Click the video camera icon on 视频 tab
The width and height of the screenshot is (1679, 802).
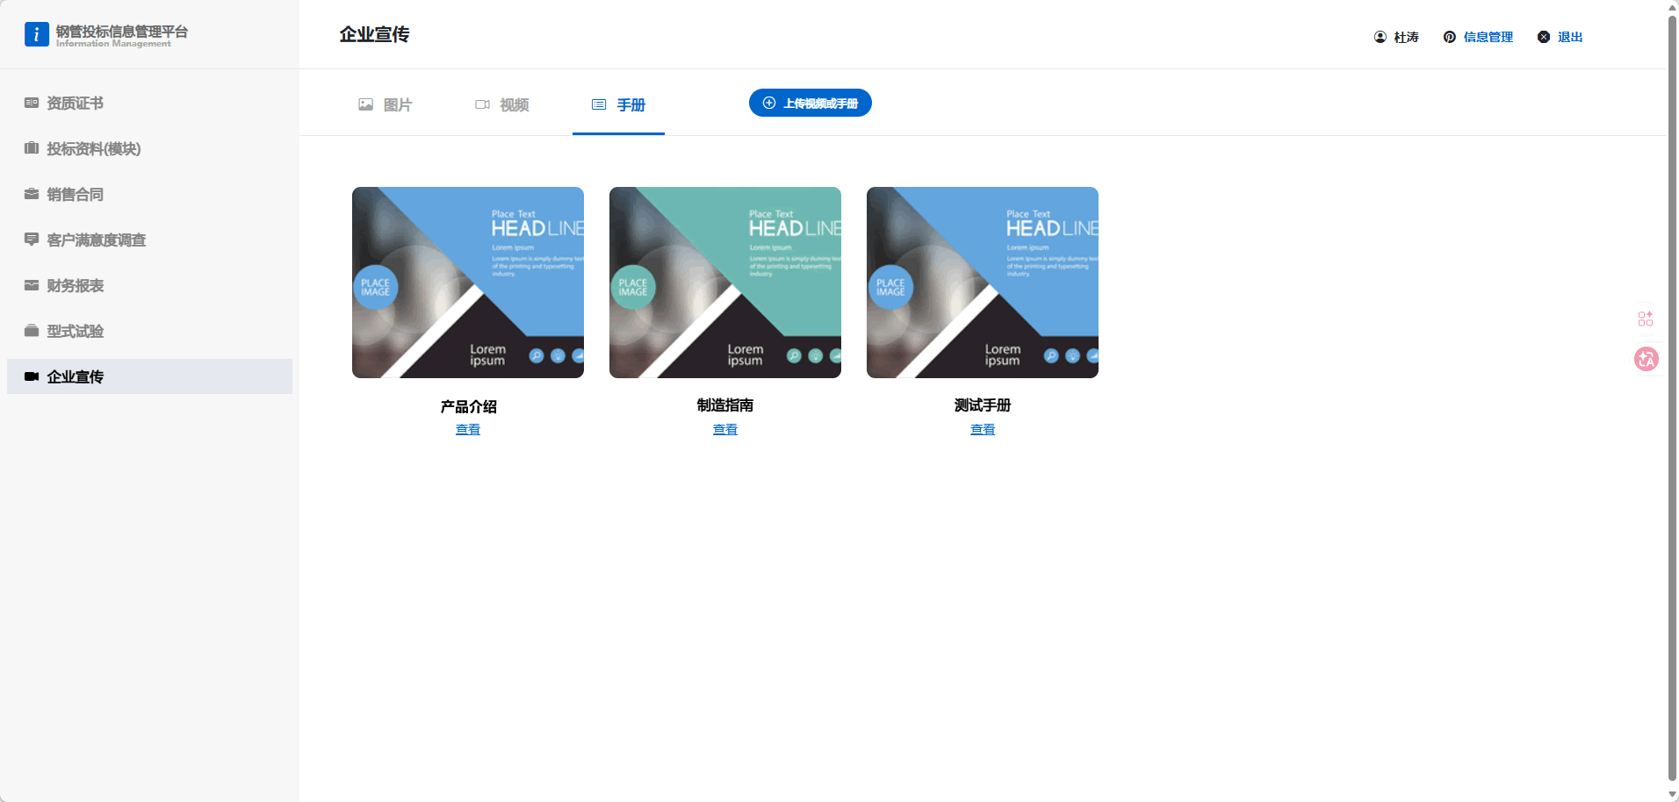click(x=482, y=104)
